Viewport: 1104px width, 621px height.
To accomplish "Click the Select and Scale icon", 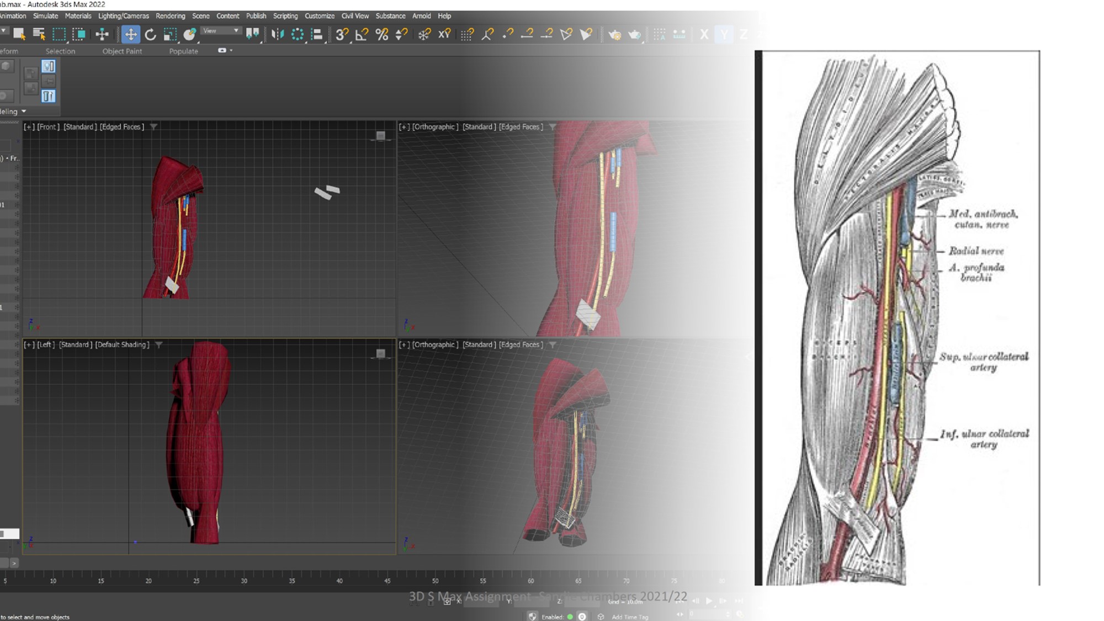I will (x=171, y=34).
